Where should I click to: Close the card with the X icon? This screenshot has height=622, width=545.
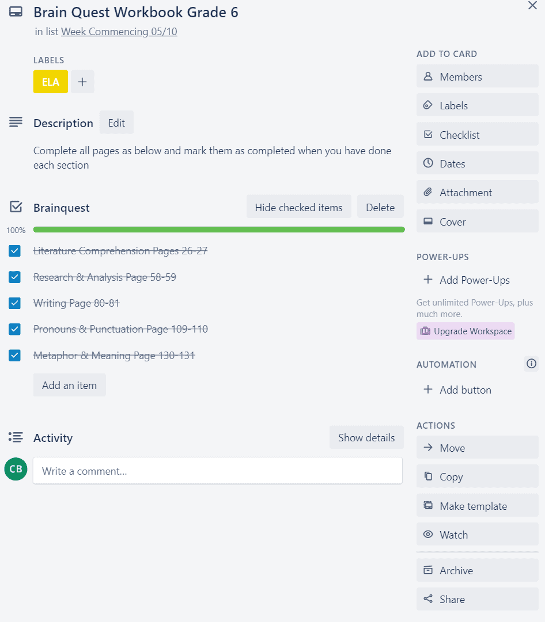tap(532, 5)
